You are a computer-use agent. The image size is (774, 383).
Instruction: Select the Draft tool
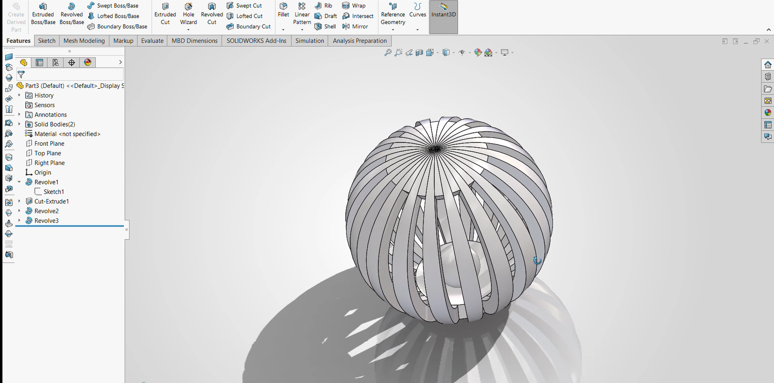coord(326,16)
